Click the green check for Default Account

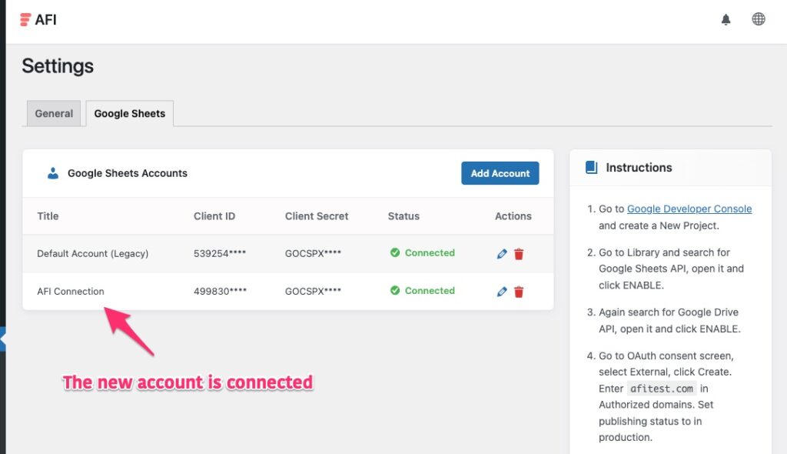[395, 253]
